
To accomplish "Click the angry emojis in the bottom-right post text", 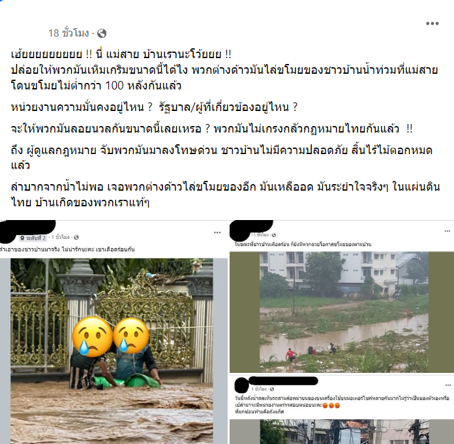I will (x=331, y=405).
